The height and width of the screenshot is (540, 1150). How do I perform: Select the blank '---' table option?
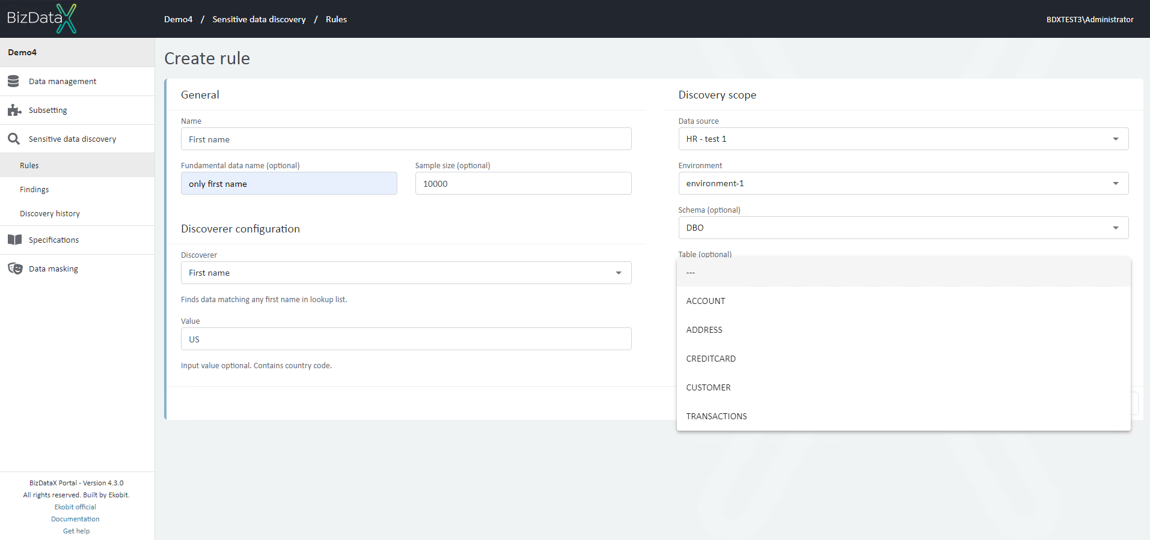904,272
